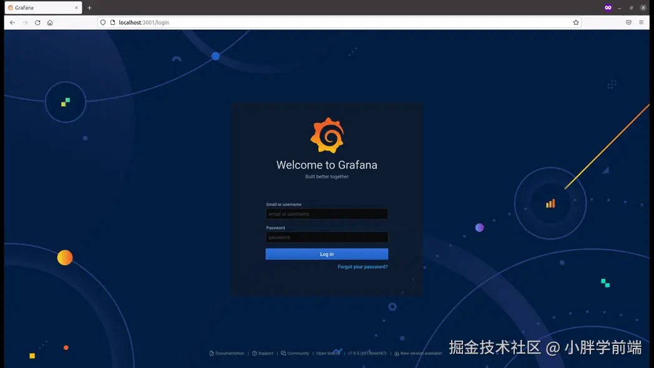This screenshot has width=654, height=368.
Task: Click the private browsing mask icon
Action: (608, 7)
